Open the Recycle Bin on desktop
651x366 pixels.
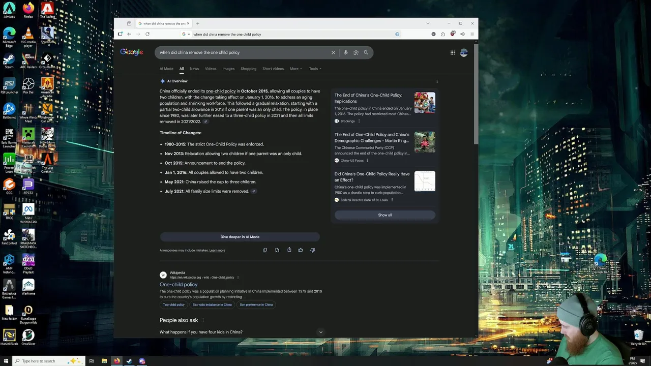click(x=638, y=338)
